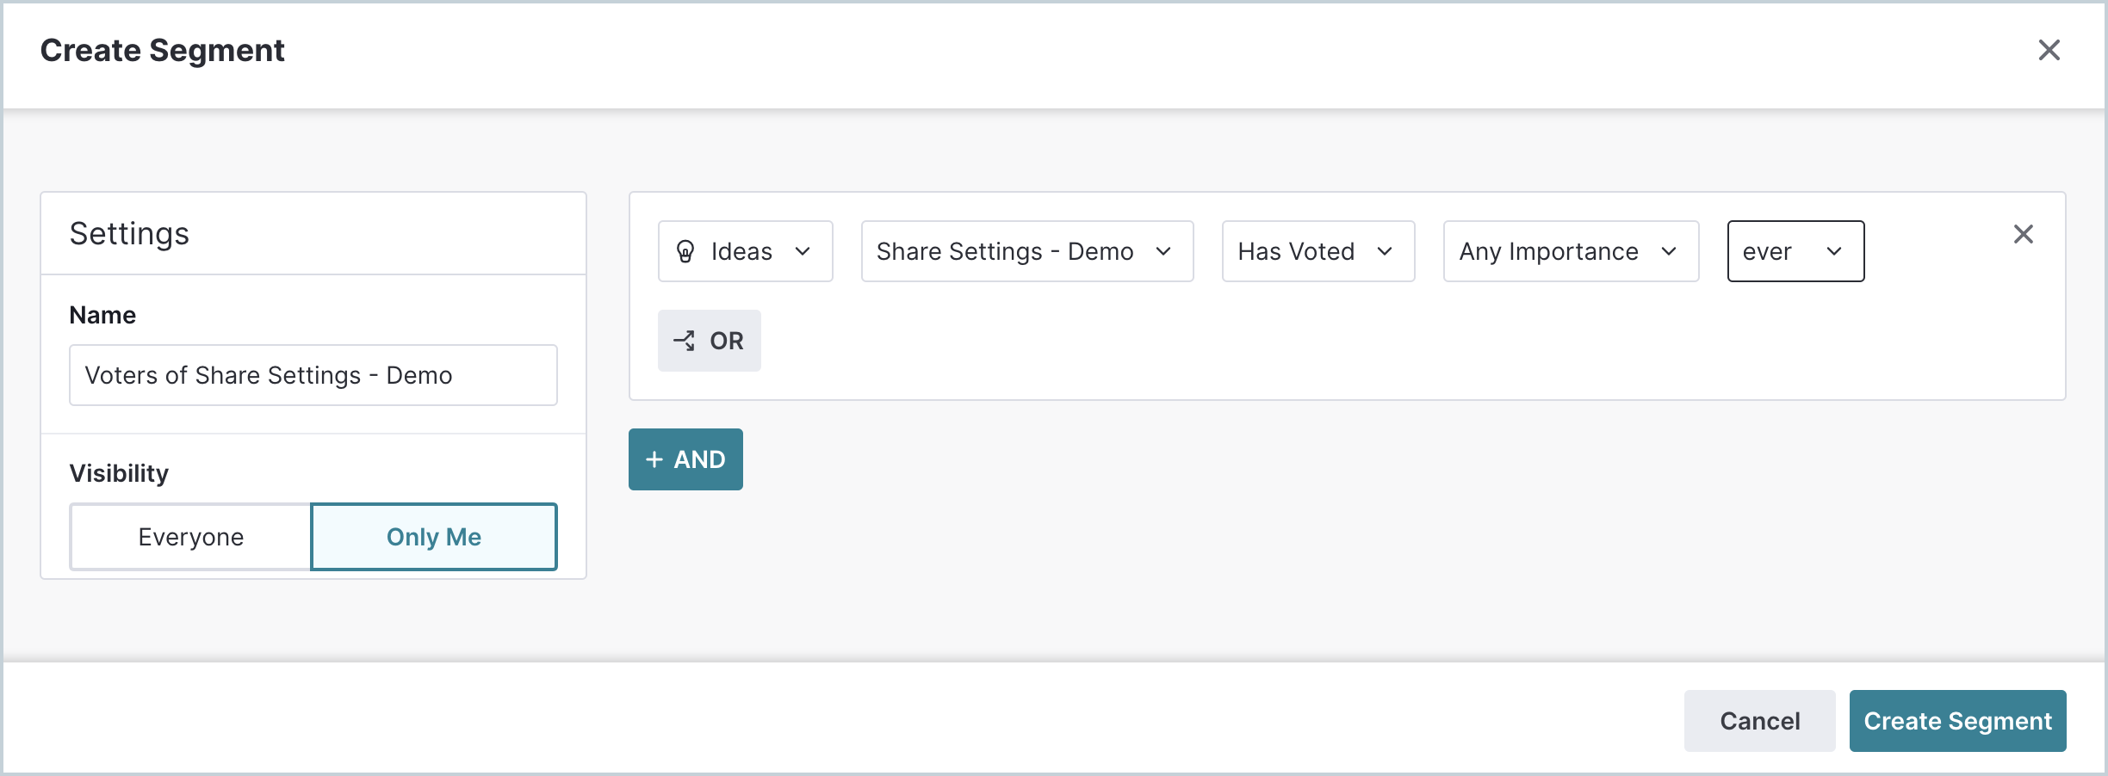This screenshot has width=2108, height=776.
Task: Open the ever timeframe dropdown
Action: [1795, 251]
